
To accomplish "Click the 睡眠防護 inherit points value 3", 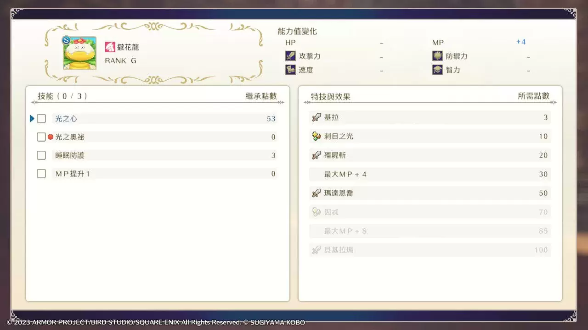I will point(273,155).
